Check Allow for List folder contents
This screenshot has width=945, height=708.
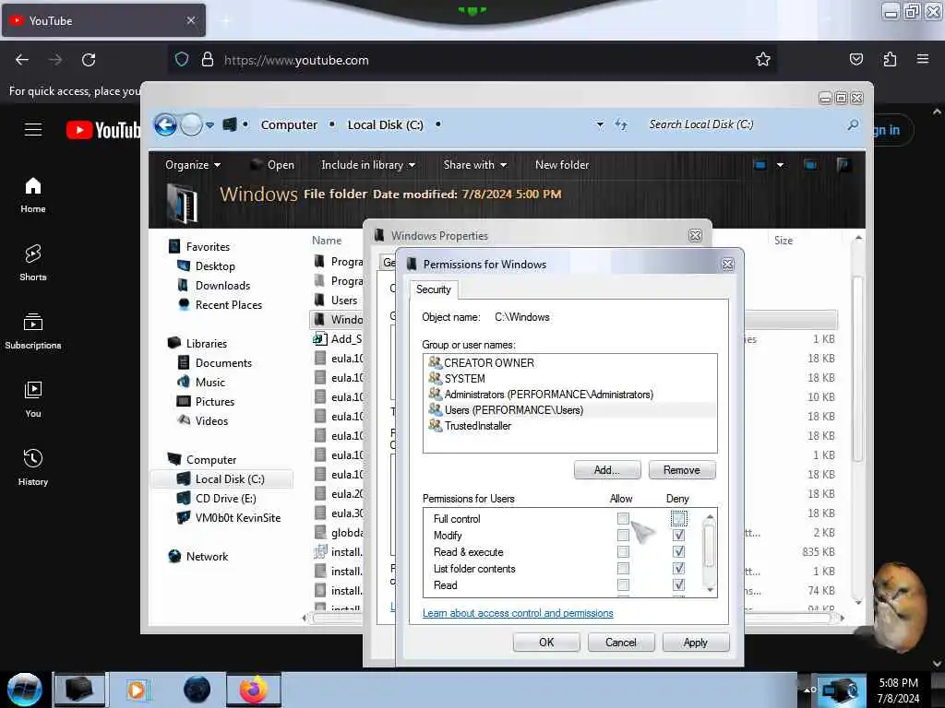pyautogui.click(x=623, y=568)
